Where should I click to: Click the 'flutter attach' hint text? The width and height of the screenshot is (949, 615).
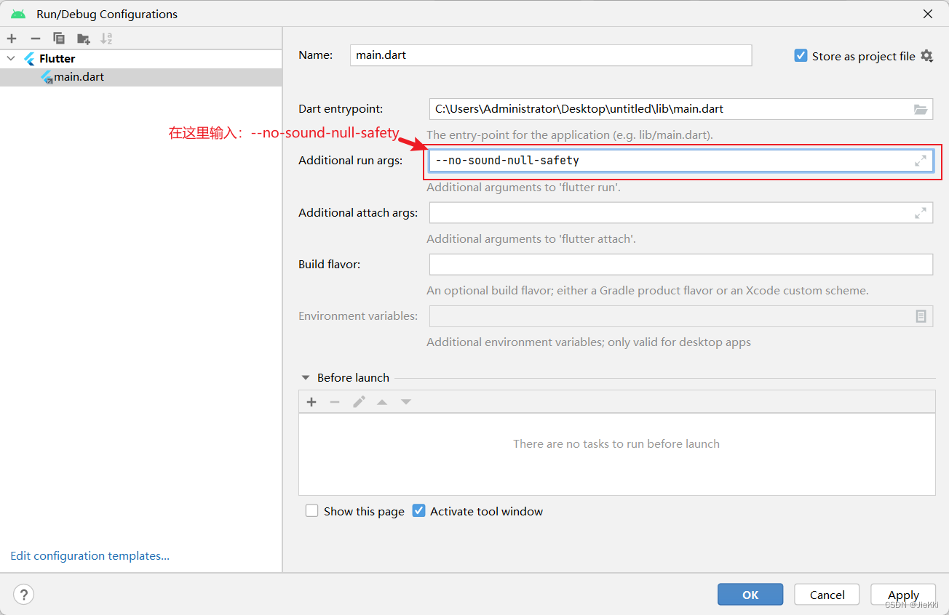[x=531, y=238]
